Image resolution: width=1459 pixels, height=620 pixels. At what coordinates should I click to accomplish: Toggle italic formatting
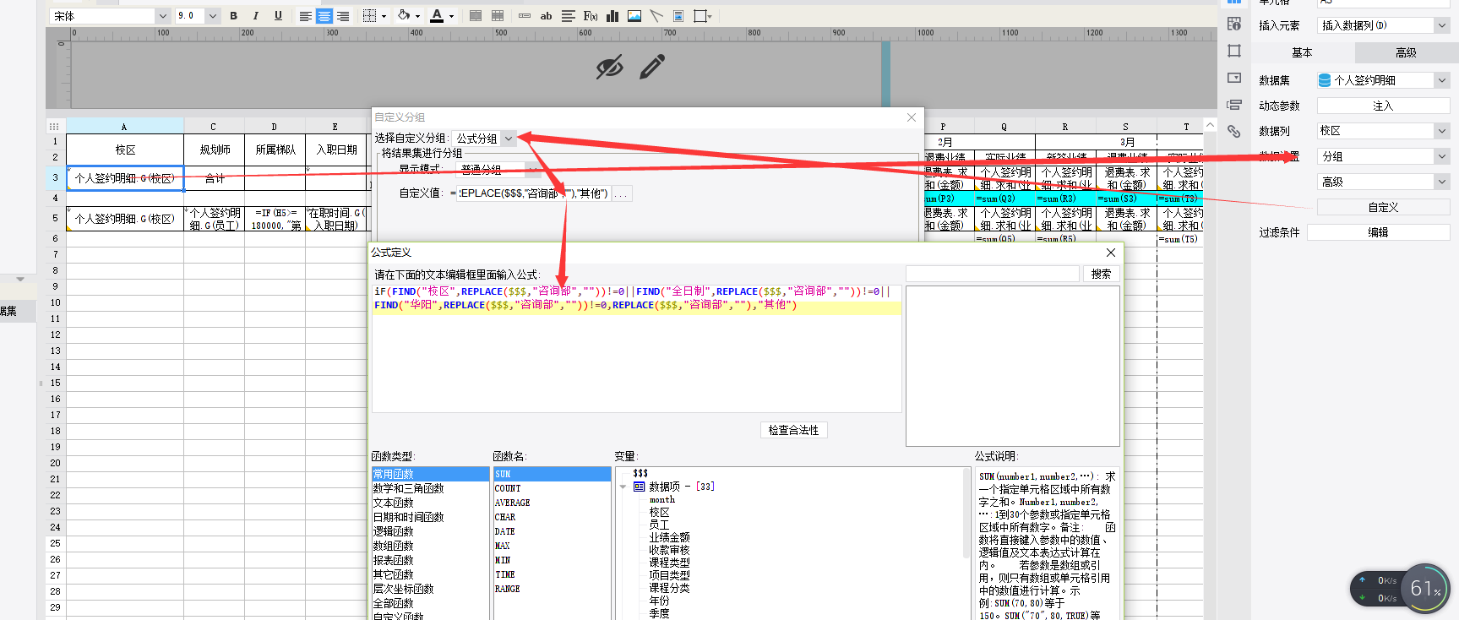pos(256,16)
